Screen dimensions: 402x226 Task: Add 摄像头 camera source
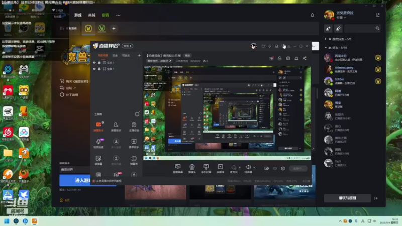[192, 169]
